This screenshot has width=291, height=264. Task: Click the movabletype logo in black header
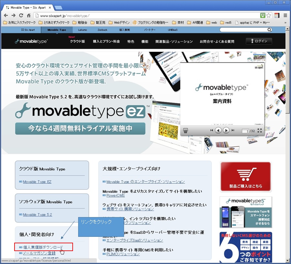(x=31, y=41)
